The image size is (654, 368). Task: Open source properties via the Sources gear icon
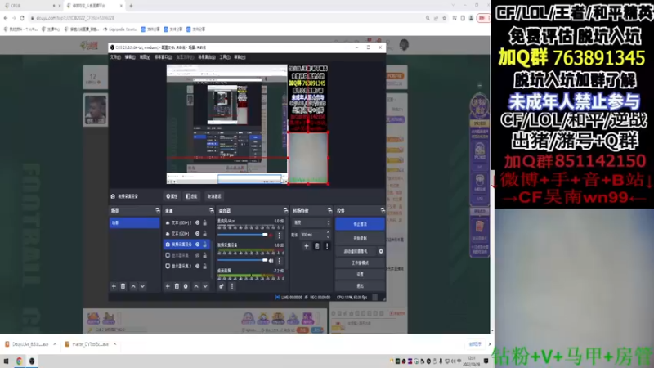click(186, 287)
